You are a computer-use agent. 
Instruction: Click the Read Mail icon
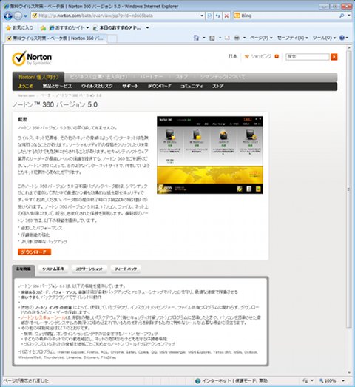[227, 38]
